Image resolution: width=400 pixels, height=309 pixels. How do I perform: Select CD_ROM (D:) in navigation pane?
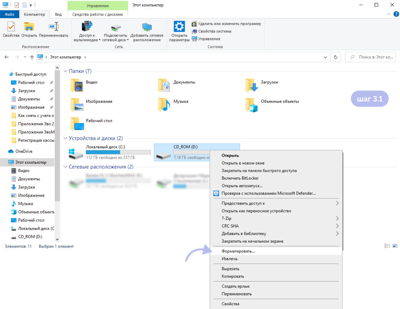click(27, 237)
